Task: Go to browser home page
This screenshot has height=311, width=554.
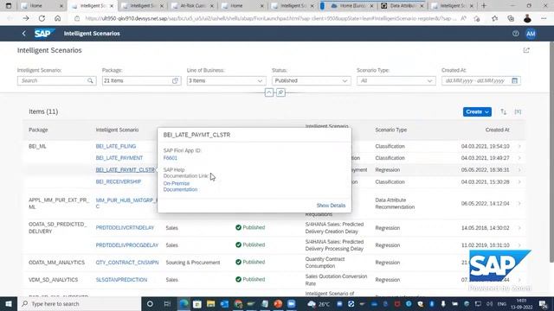Action: coord(58,18)
